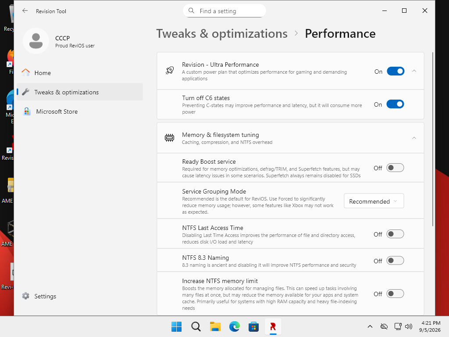Open Microsoft Store from the taskbar
The image size is (449, 337).
253,326
